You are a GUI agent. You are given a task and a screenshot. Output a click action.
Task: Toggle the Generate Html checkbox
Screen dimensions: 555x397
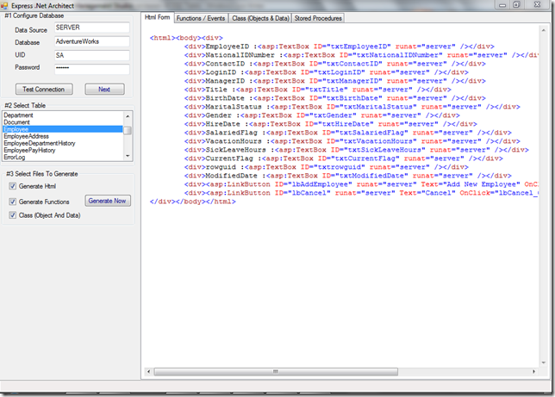12,187
